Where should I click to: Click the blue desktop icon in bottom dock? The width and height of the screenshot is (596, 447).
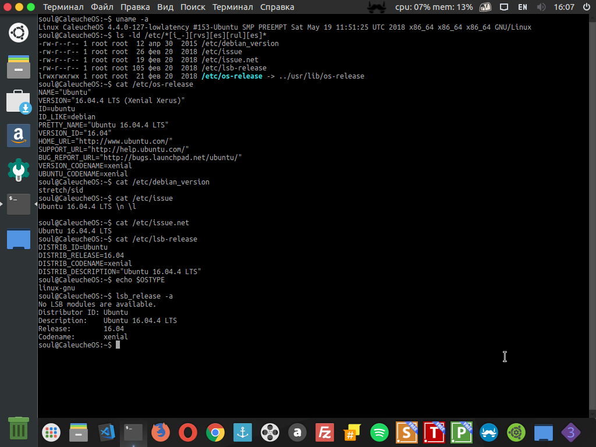(544, 432)
